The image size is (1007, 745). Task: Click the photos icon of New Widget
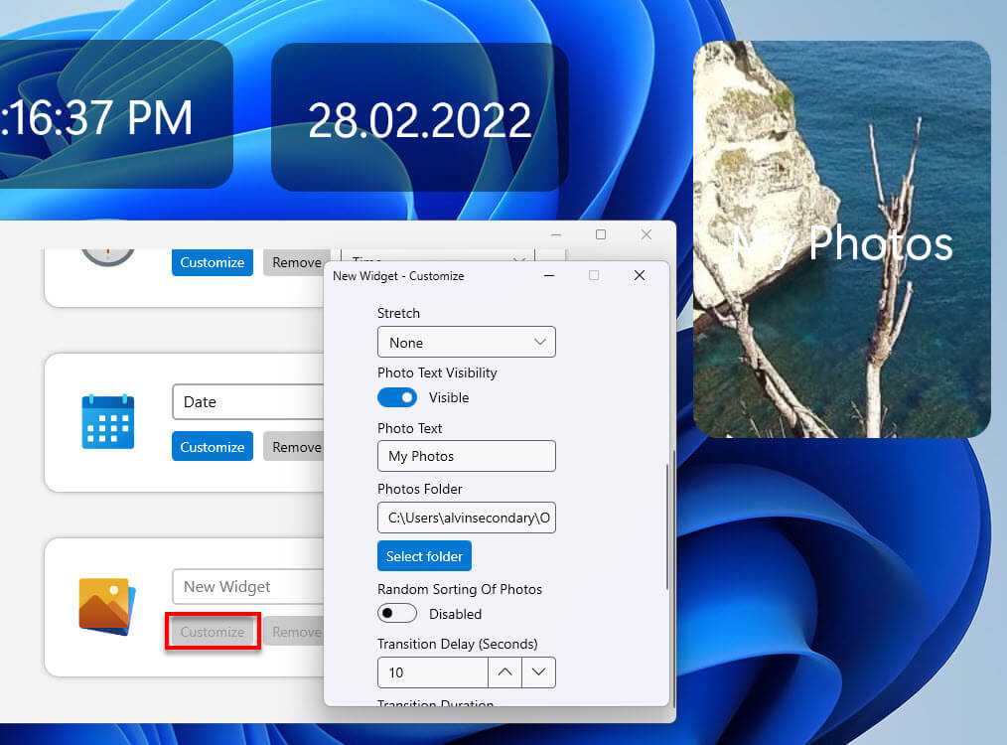pos(106,605)
